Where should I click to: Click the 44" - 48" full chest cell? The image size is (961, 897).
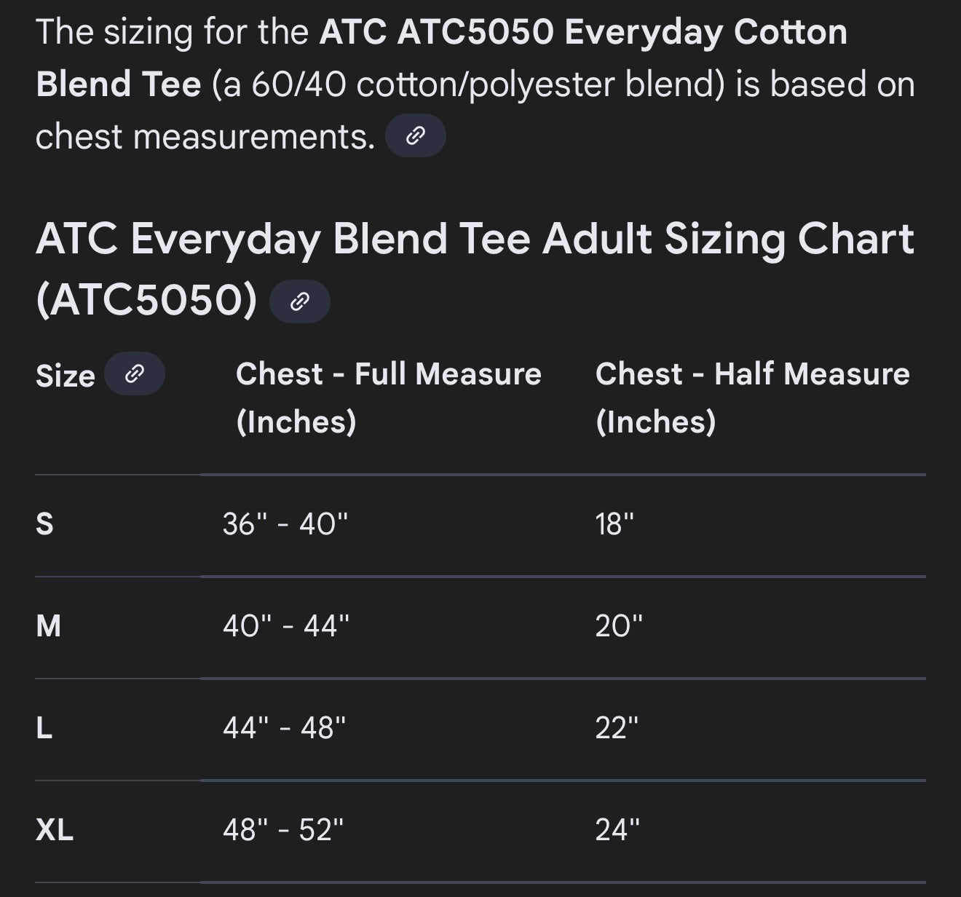[285, 727]
